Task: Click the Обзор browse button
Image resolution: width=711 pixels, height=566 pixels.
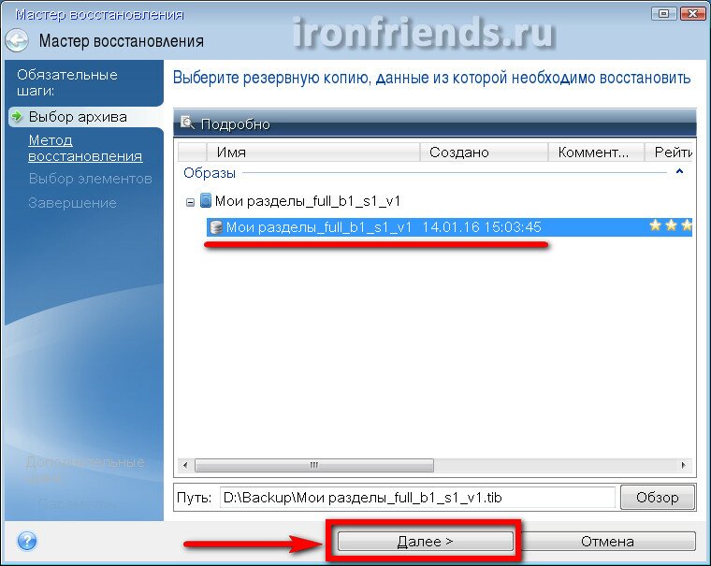Action: 657,498
